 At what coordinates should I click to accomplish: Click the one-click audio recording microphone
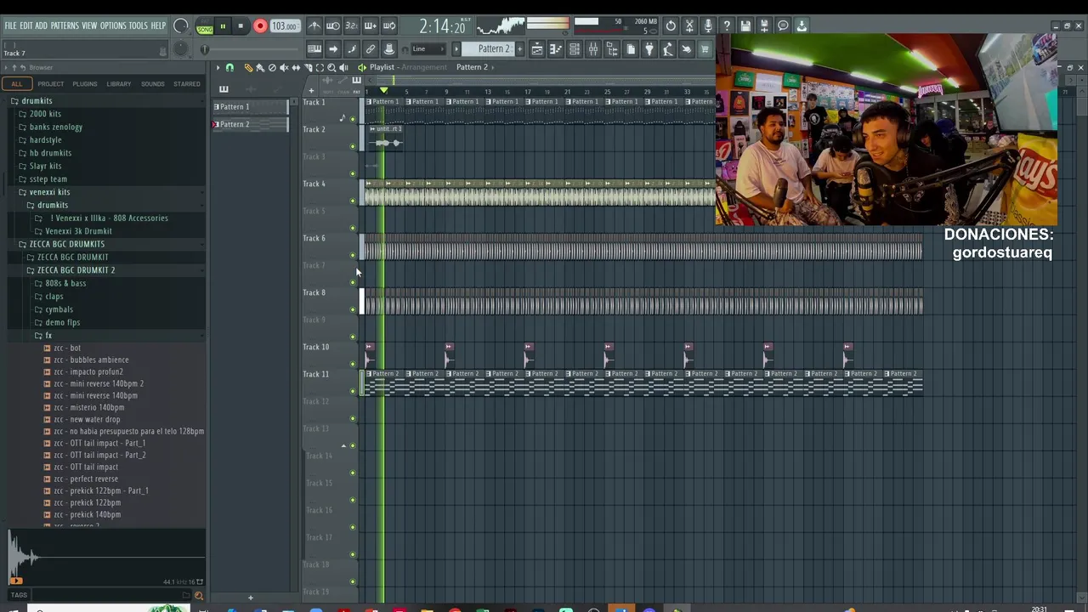[x=708, y=26]
